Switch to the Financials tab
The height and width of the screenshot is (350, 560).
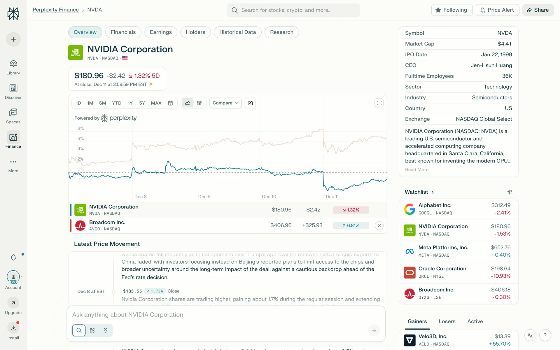123,32
